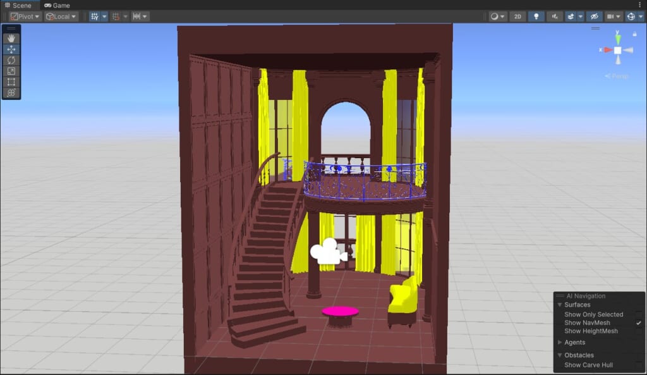Click the center cube of orientation gizmo

[x=618, y=51]
